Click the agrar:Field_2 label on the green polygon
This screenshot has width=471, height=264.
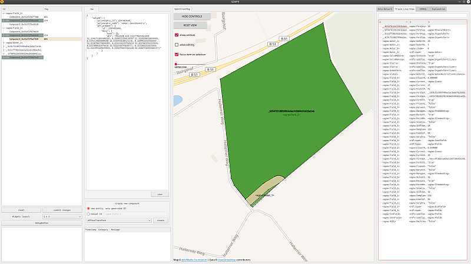(x=291, y=115)
